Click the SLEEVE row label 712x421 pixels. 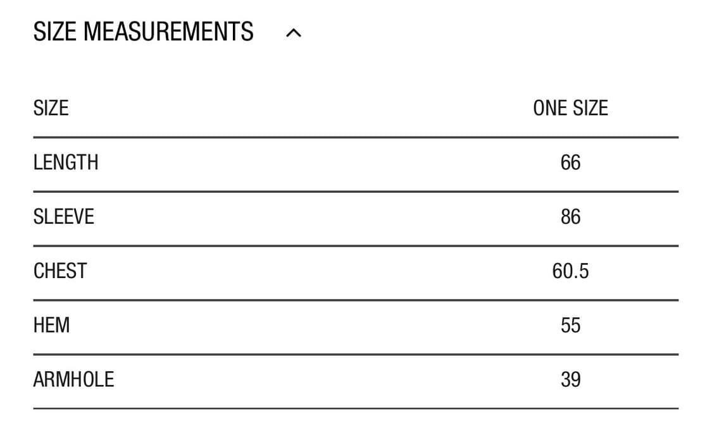[63, 217]
